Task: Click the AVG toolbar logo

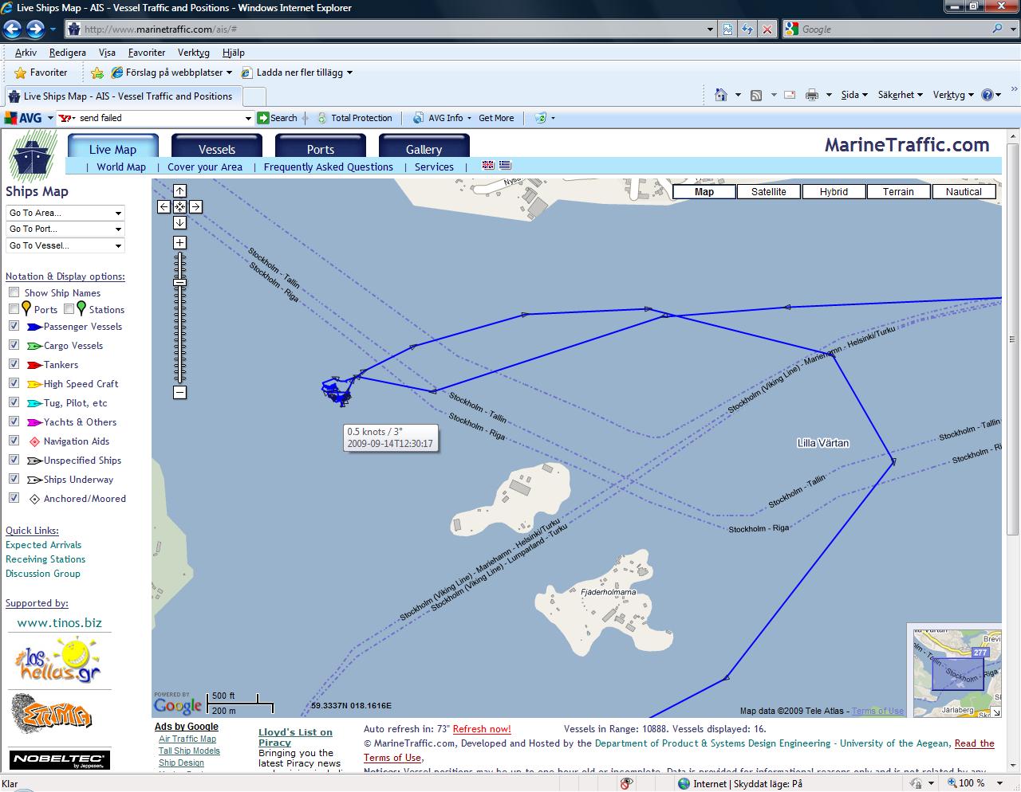Action: (x=23, y=118)
